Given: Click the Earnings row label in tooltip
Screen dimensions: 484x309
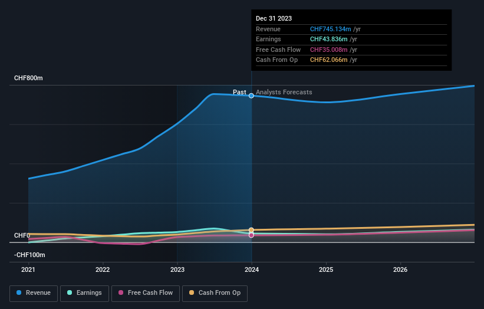Looking at the screenshot, I should click(x=268, y=39).
